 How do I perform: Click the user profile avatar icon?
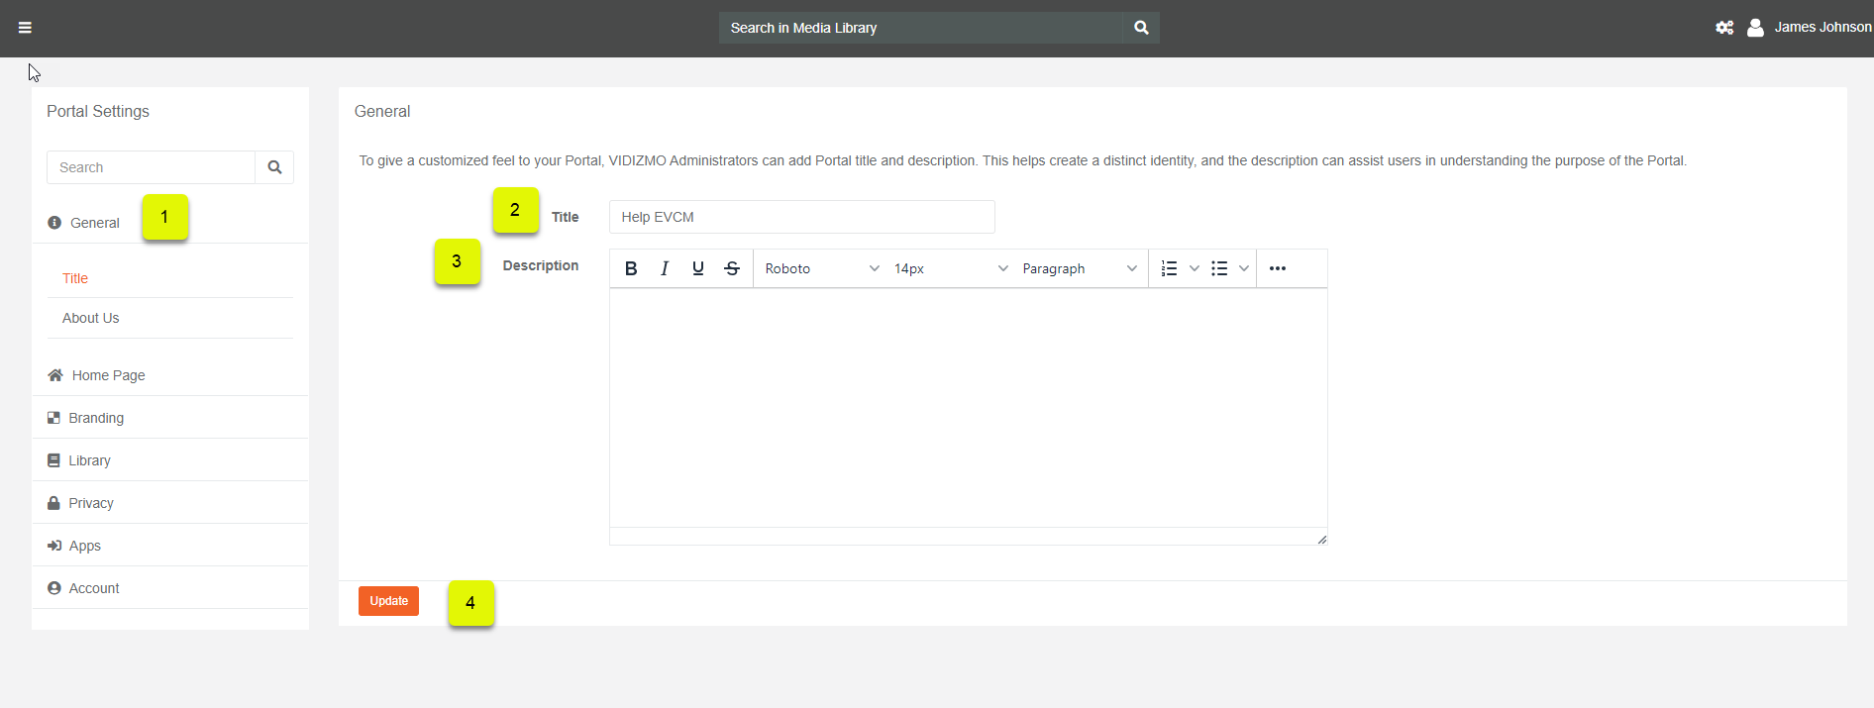[x=1755, y=28]
